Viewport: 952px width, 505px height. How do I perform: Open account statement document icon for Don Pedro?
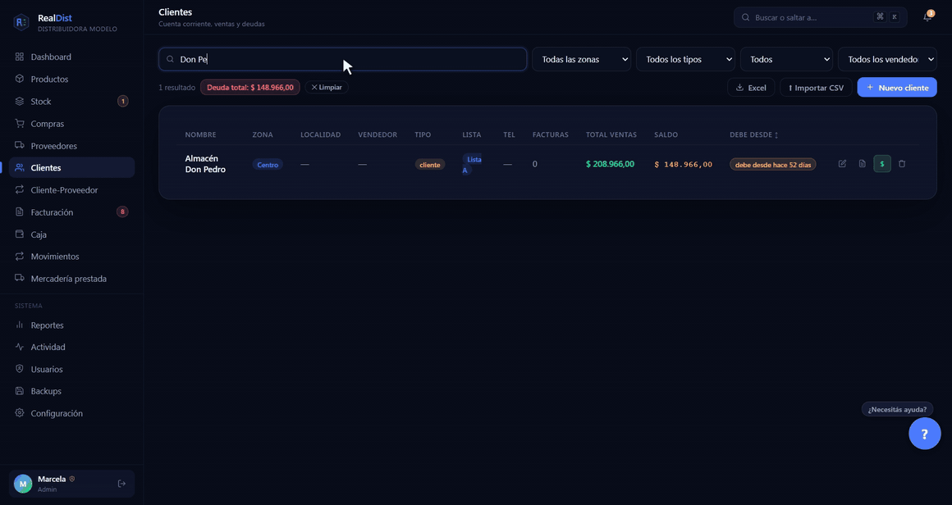coord(863,164)
